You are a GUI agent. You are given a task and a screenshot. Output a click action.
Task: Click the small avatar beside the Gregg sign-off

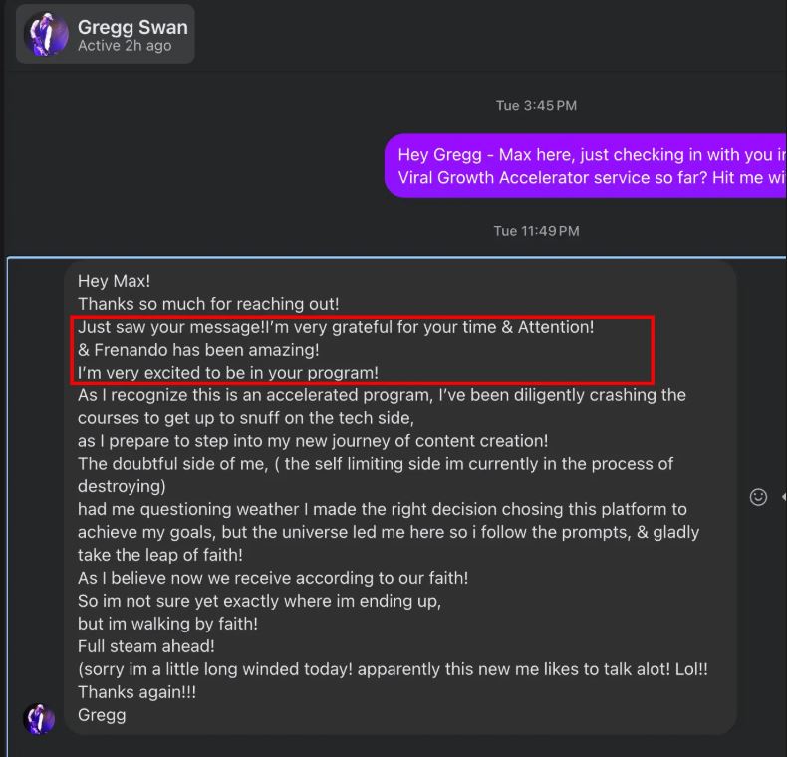[39, 718]
